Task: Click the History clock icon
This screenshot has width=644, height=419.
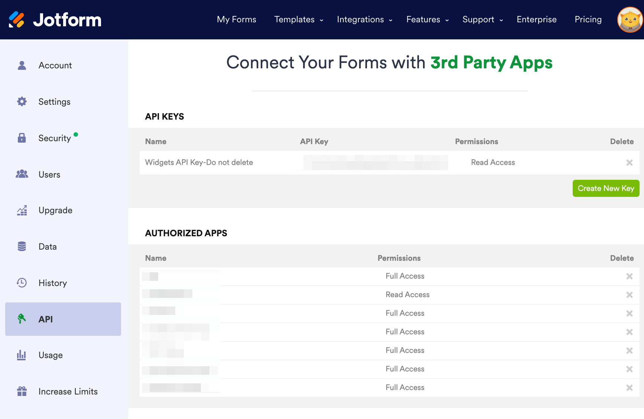Action: click(22, 283)
